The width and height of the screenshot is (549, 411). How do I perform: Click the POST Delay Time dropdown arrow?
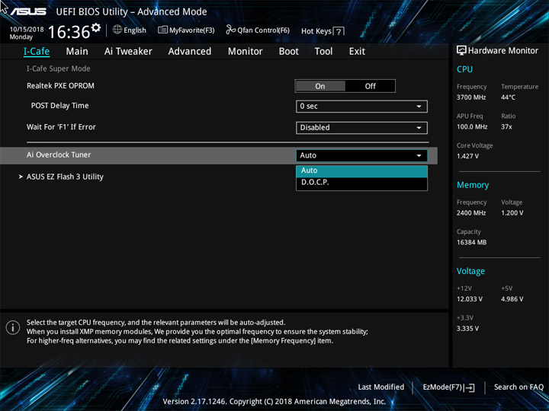(x=419, y=107)
